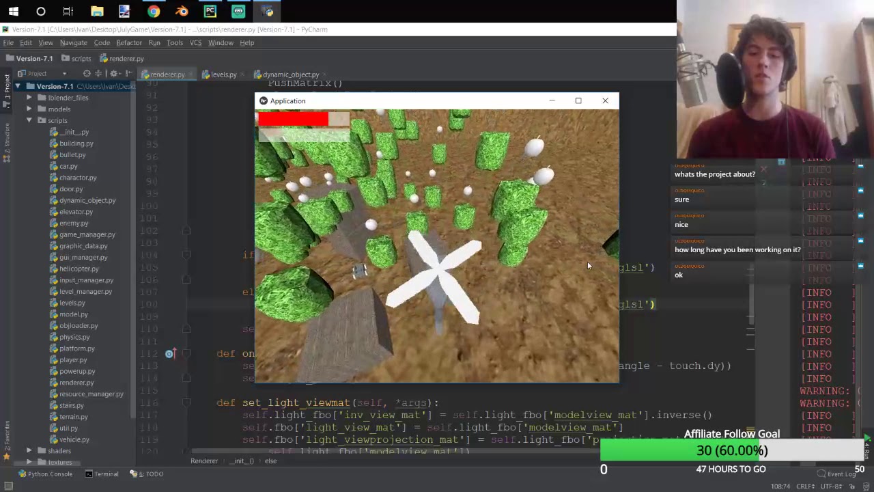This screenshot has height=492, width=874.
Task: Click the scroll-from-source target icon in Project panel
Action: pyautogui.click(x=87, y=74)
